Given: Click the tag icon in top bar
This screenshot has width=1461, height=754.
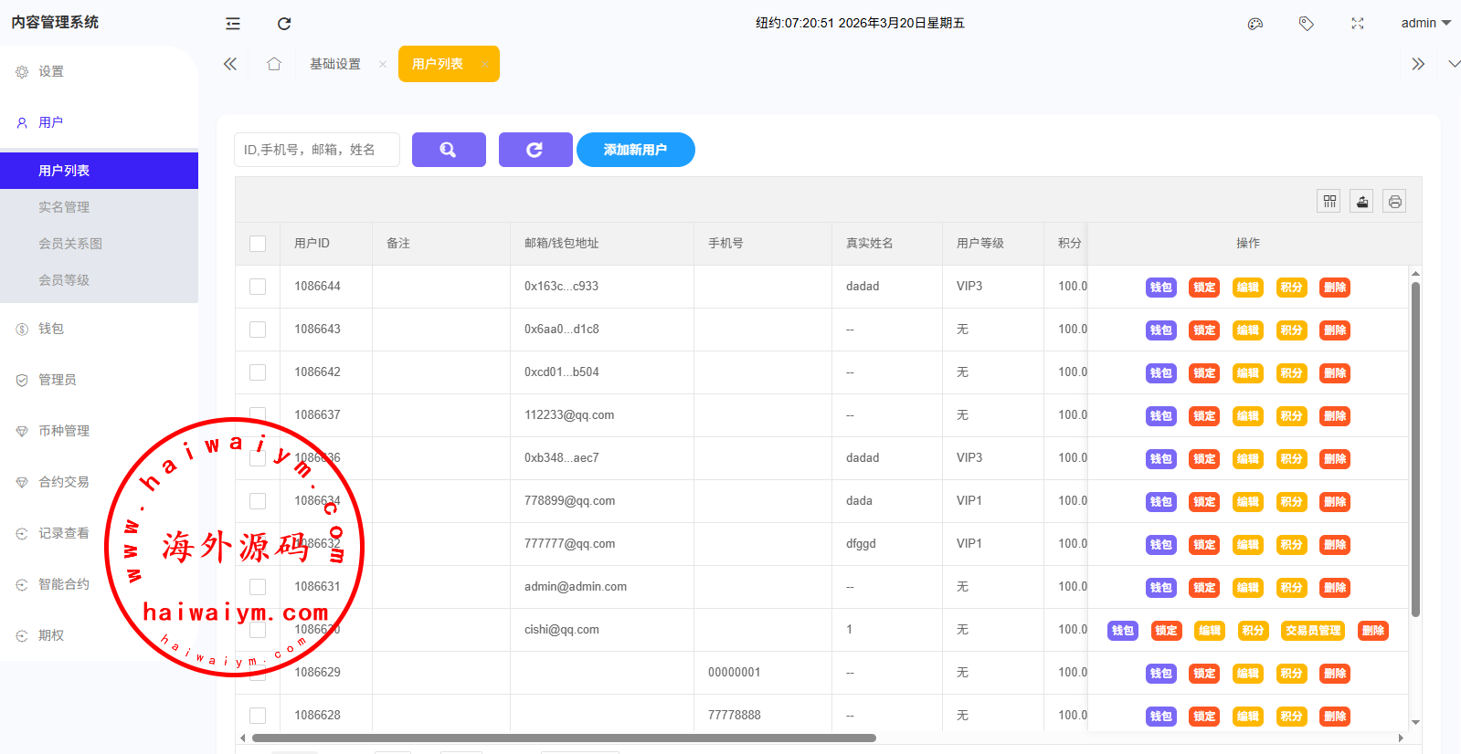Looking at the screenshot, I should click(x=1307, y=24).
